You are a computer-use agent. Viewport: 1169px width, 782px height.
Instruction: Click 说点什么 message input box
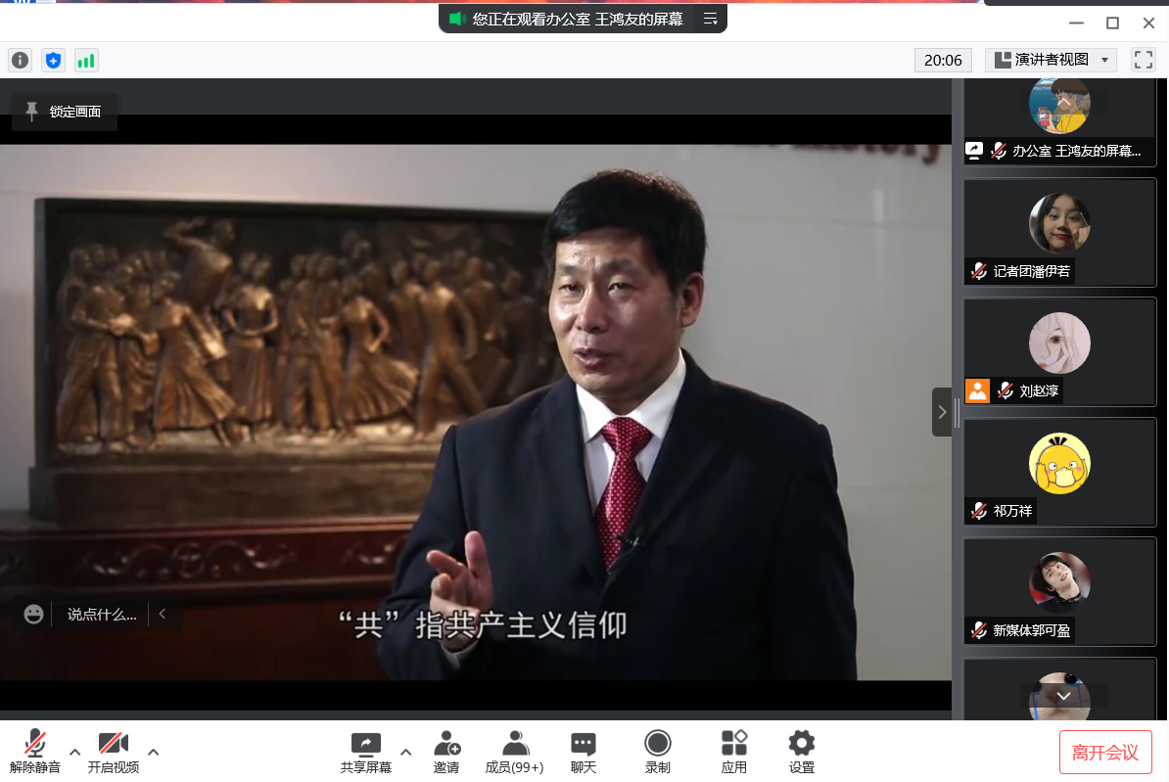[102, 615]
